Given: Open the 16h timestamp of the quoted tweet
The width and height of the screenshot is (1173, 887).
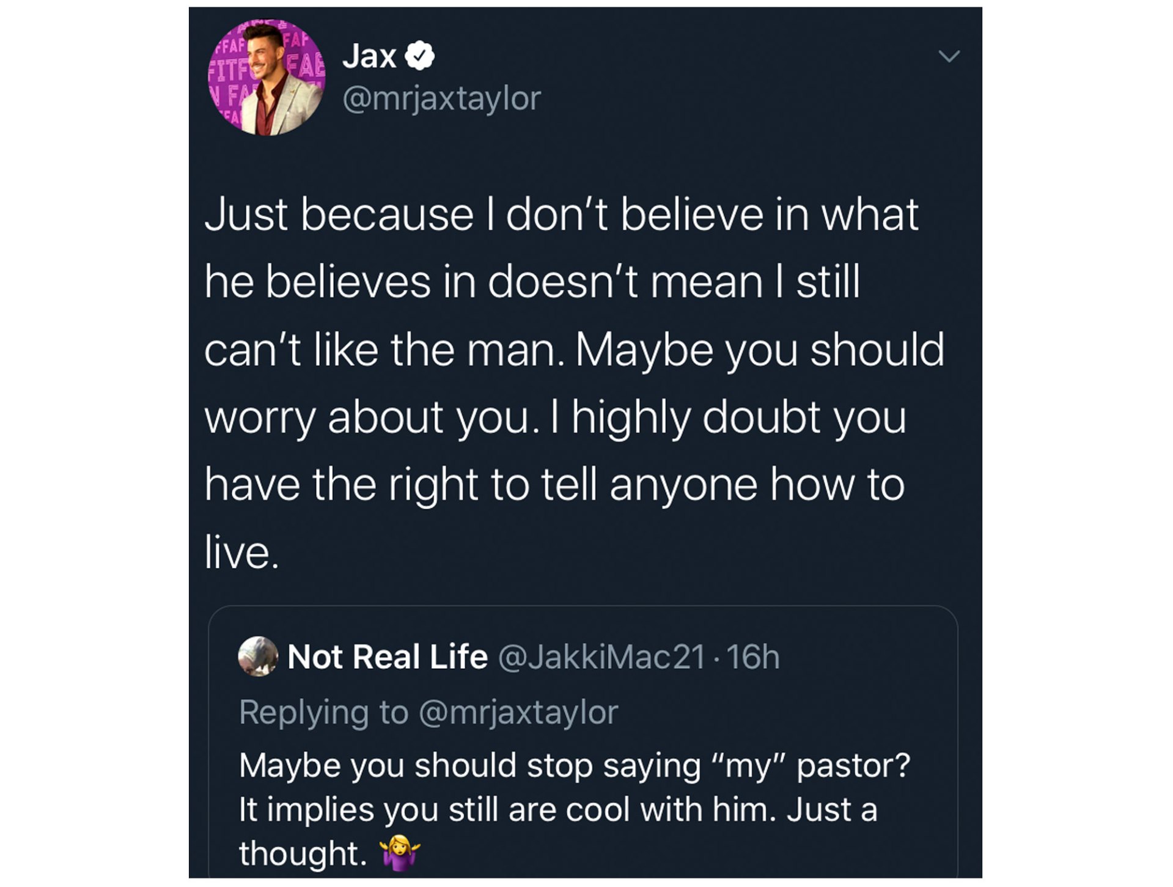Looking at the screenshot, I should pos(753,657).
